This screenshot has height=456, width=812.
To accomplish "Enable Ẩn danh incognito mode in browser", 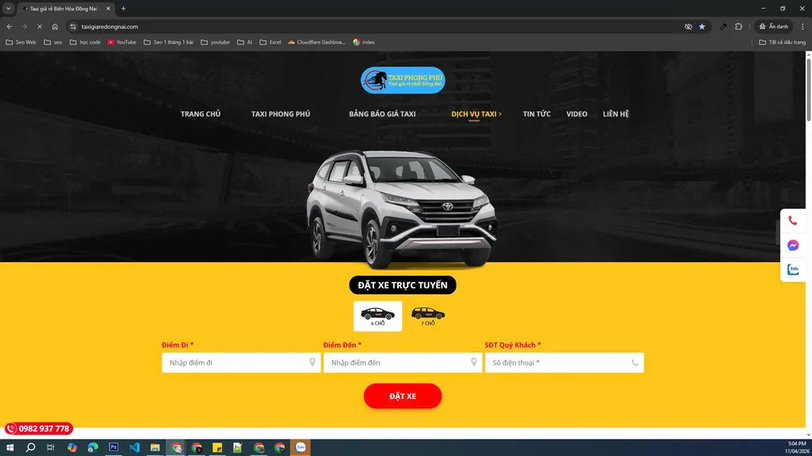I will [772, 26].
